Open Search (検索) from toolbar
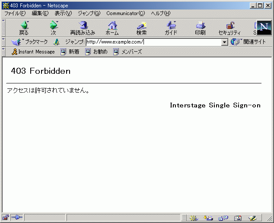This screenshot has width=274, height=223. click(x=142, y=28)
